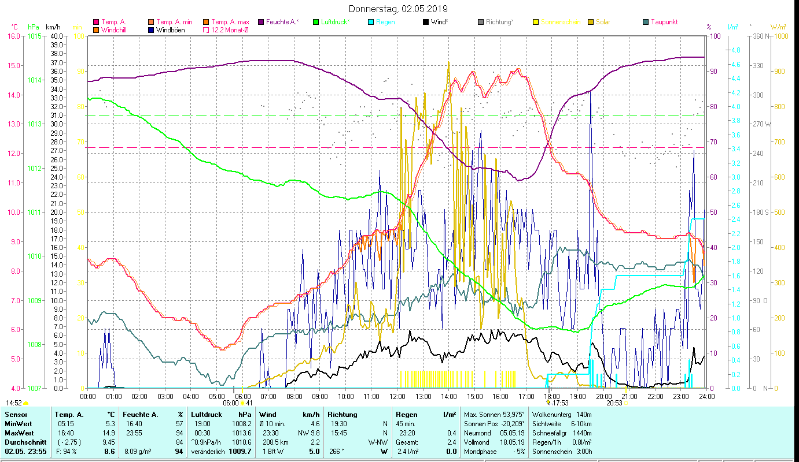
Task: Select the Temp. A. max legend swatch
Action: pyautogui.click(x=207, y=22)
